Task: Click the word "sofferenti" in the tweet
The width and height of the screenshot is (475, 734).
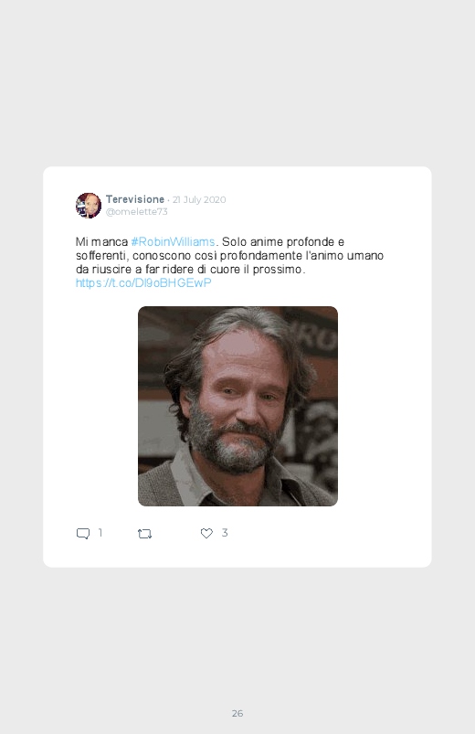Action: (x=100, y=256)
